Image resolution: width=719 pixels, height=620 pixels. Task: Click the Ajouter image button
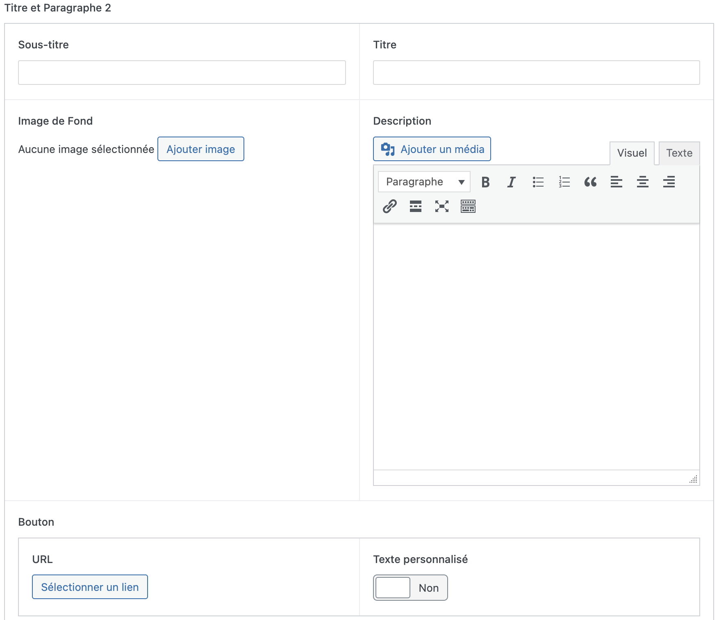(x=200, y=149)
